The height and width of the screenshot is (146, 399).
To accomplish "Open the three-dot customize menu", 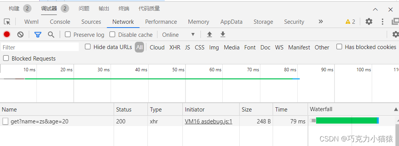I will [382, 21].
